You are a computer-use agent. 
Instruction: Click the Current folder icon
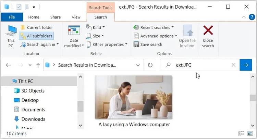tap(23, 27)
